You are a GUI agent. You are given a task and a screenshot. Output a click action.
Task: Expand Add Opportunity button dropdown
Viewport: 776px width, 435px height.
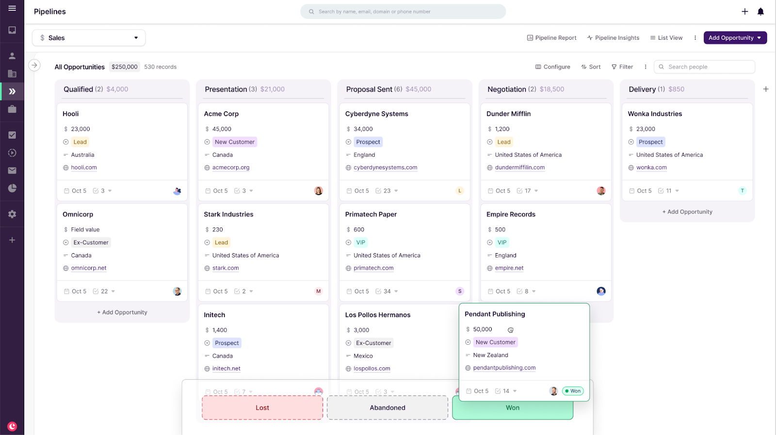pos(760,38)
